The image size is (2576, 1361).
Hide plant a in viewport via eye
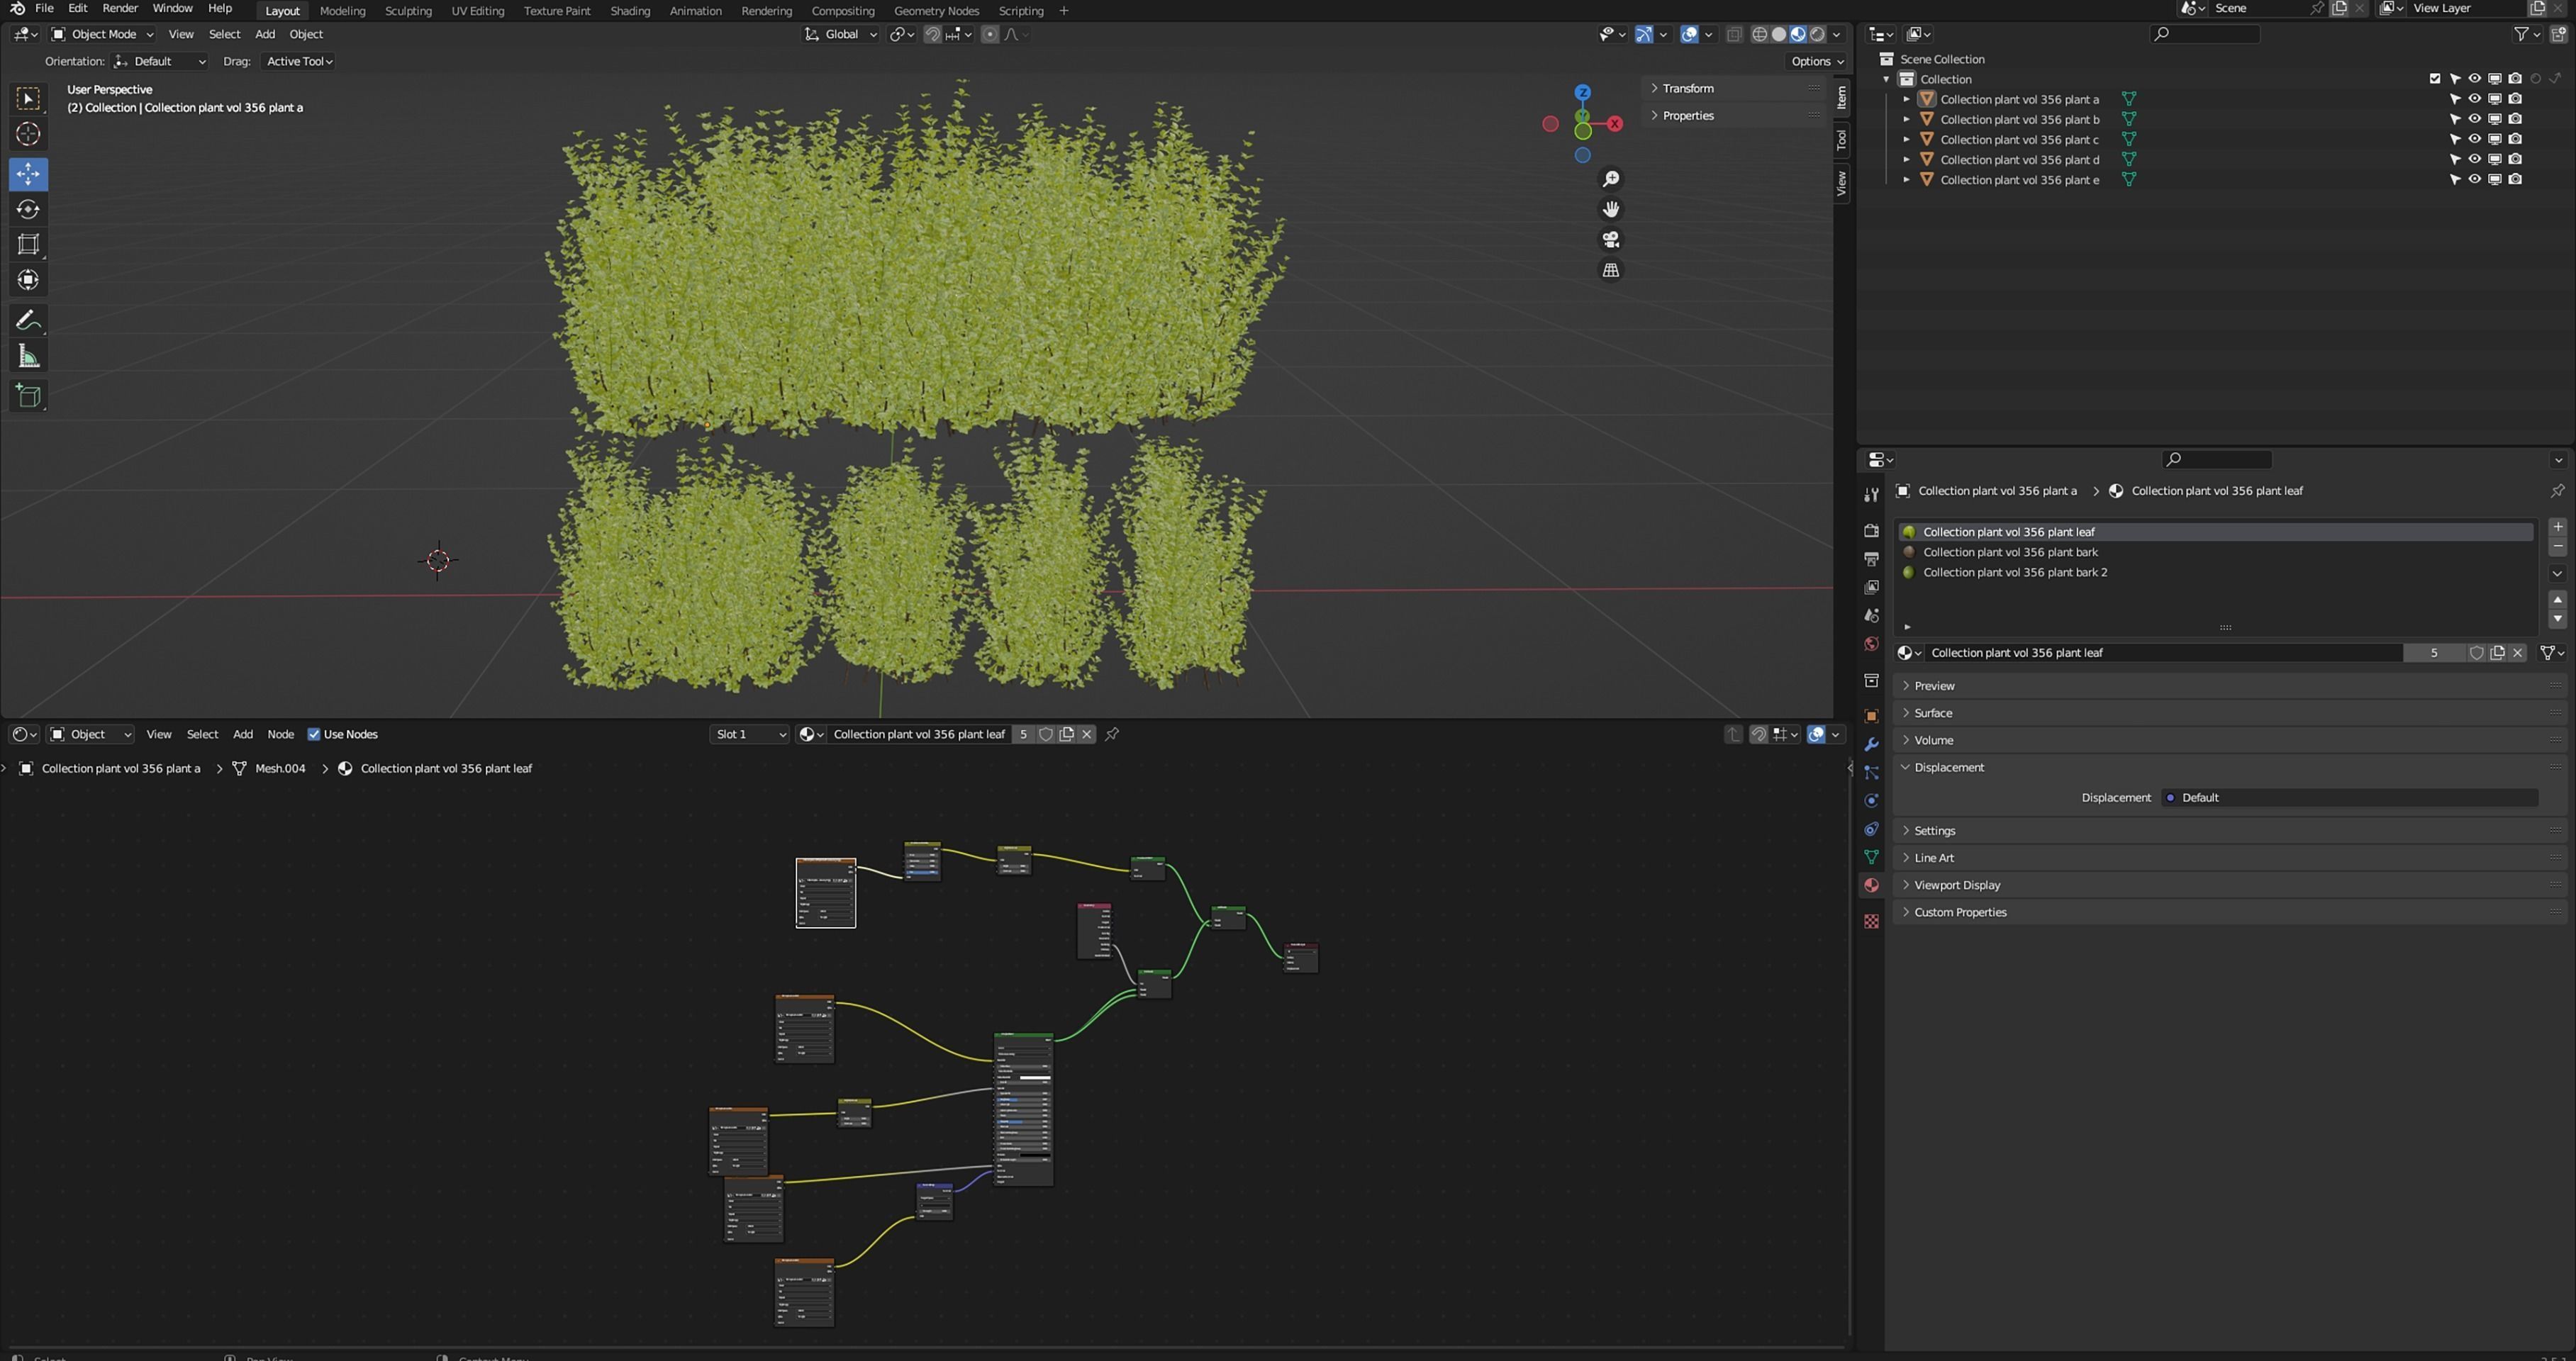point(2474,99)
